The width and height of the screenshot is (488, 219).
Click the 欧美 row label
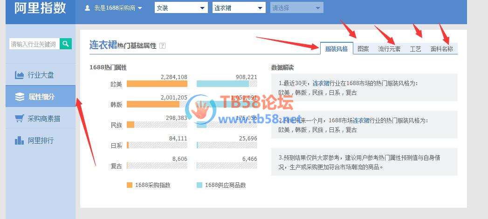116,84
